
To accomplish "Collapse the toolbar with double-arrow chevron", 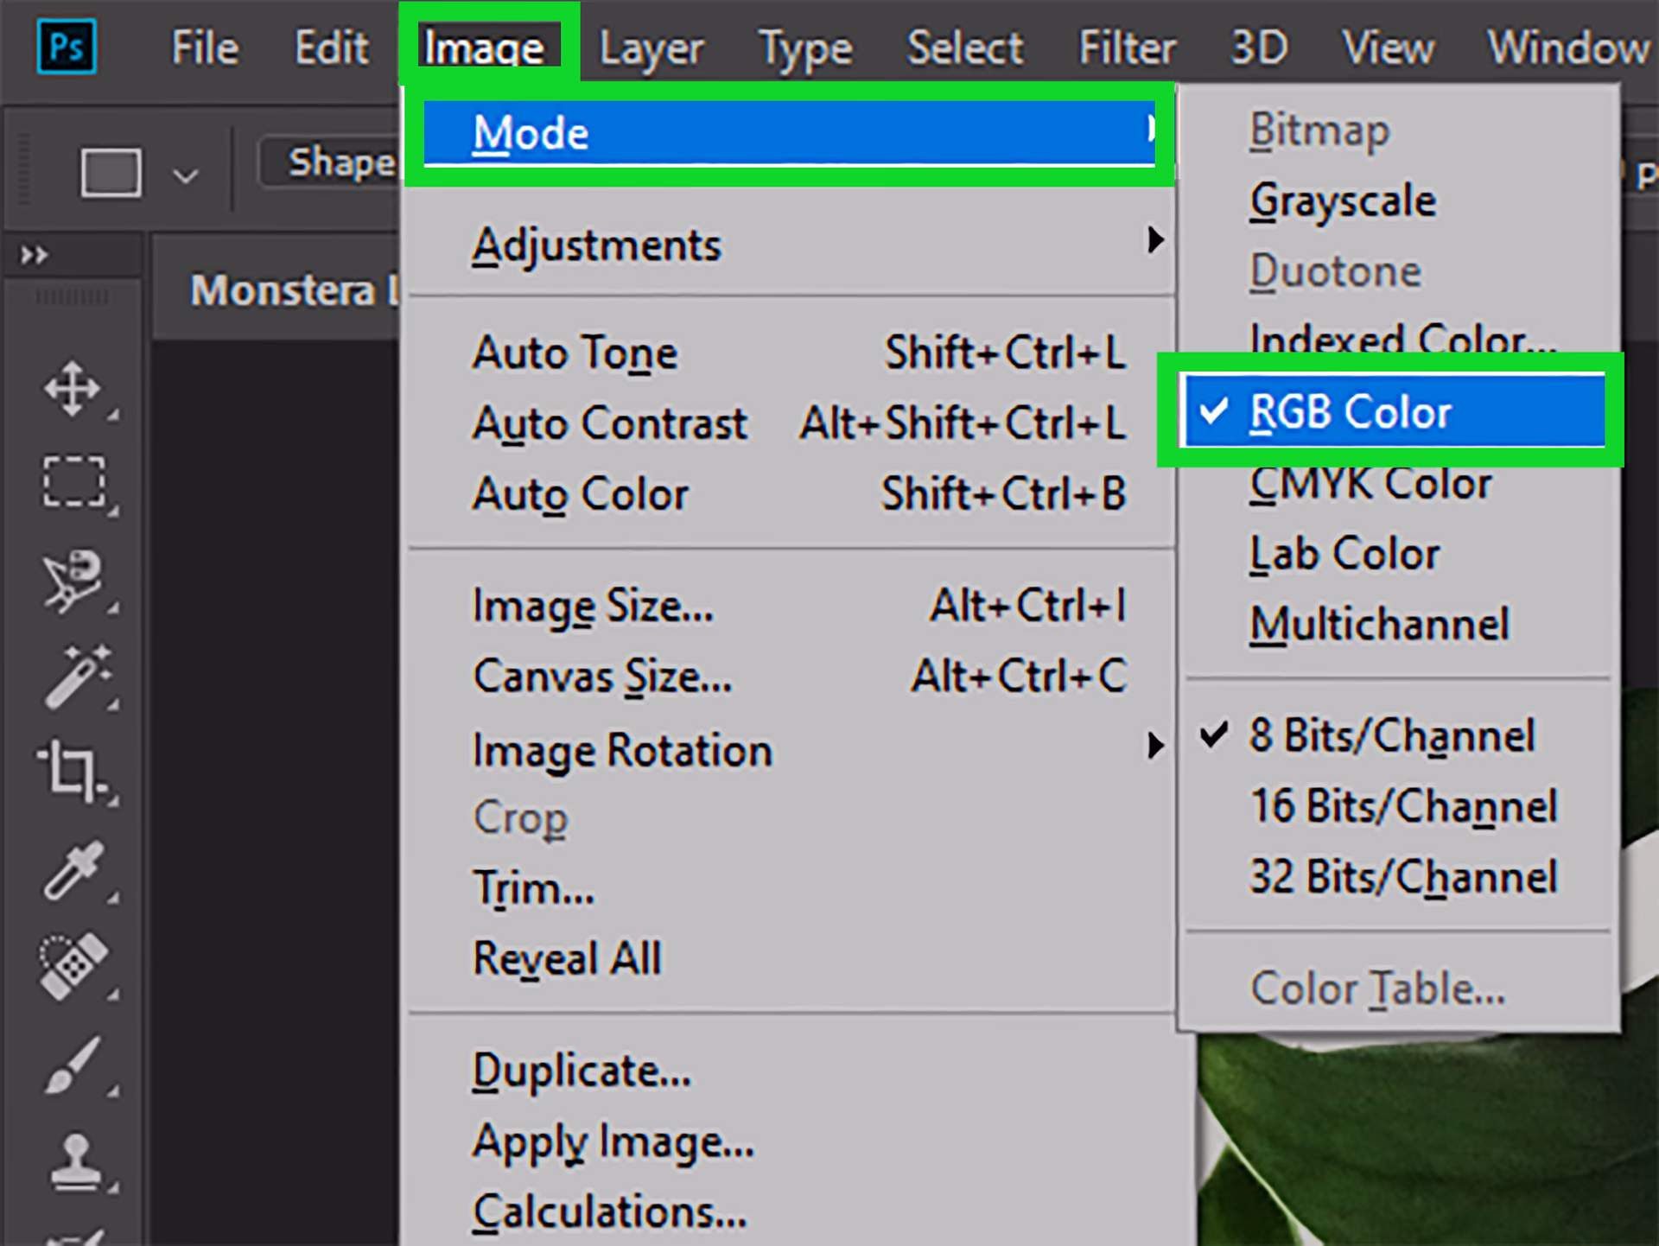I will coord(33,253).
